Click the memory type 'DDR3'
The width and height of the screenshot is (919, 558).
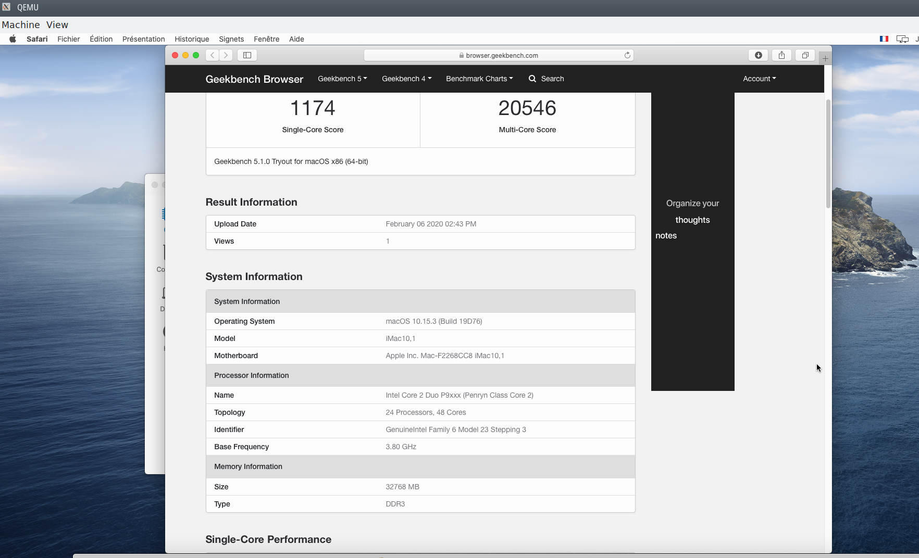click(x=395, y=504)
